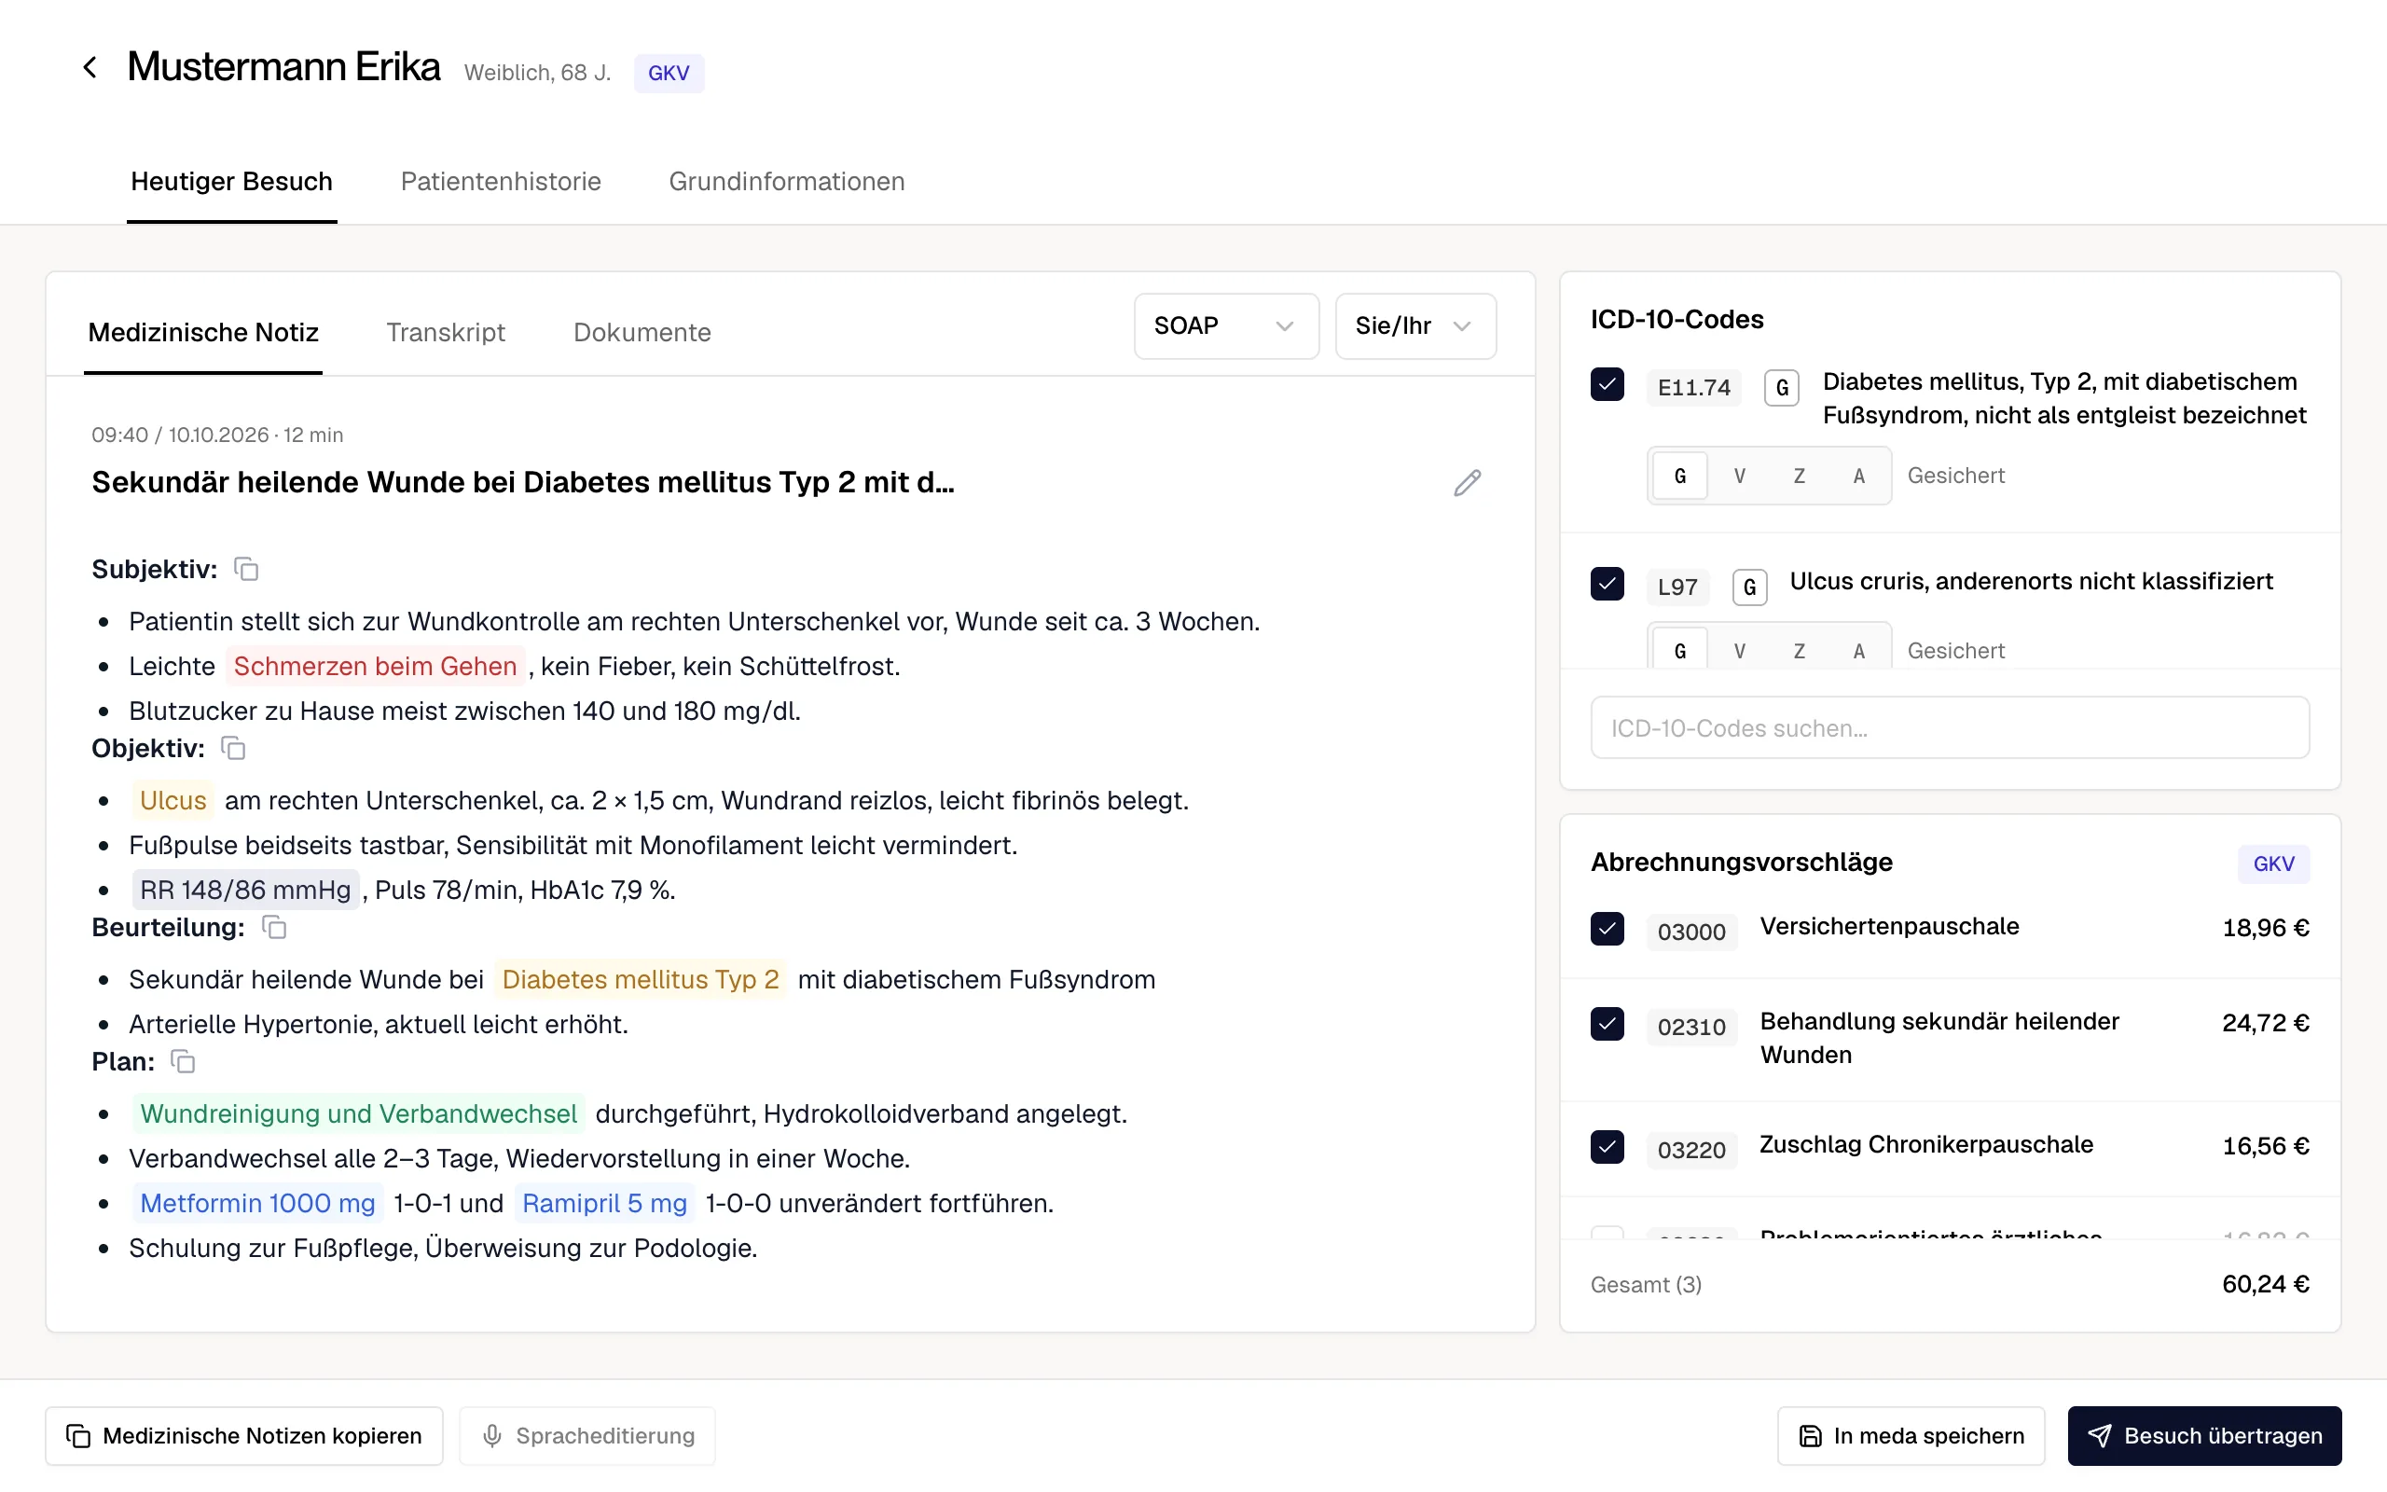Click the G badge next to code L97
The image size is (2387, 1492).
1749,587
